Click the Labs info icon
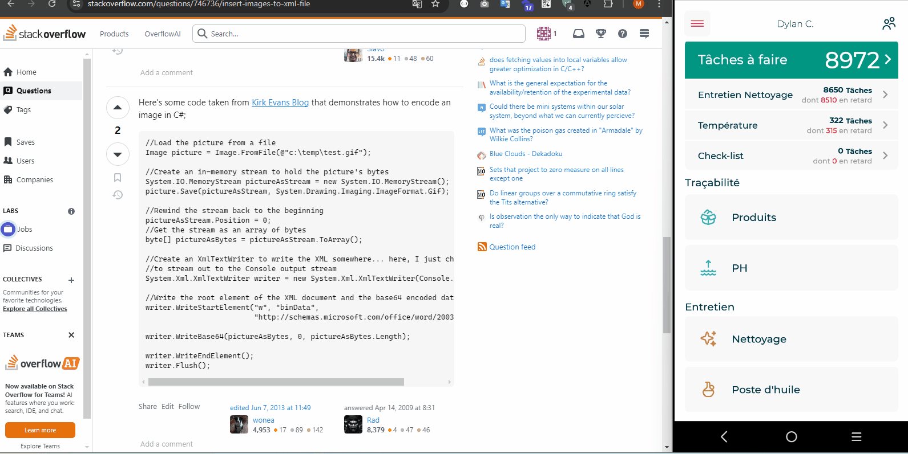Screen dimensions: 908x454 pos(71,211)
